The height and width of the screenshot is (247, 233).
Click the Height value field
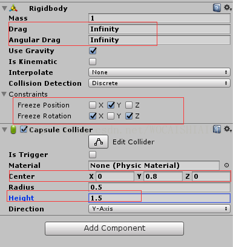tap(159, 198)
